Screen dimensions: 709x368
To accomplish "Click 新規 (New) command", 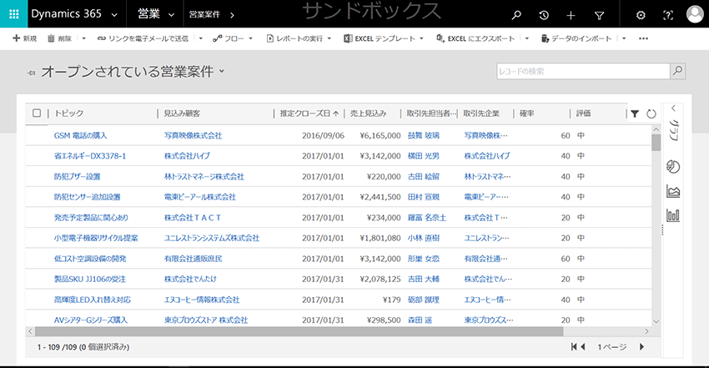I will (24, 38).
